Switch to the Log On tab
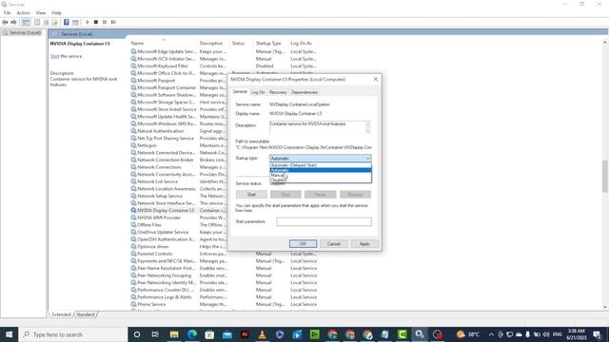This screenshot has width=609, height=342. click(x=258, y=92)
